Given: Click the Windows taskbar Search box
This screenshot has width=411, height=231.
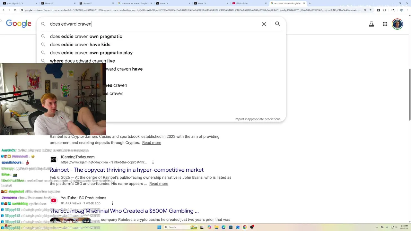Looking at the screenshot, I should 181,227.
